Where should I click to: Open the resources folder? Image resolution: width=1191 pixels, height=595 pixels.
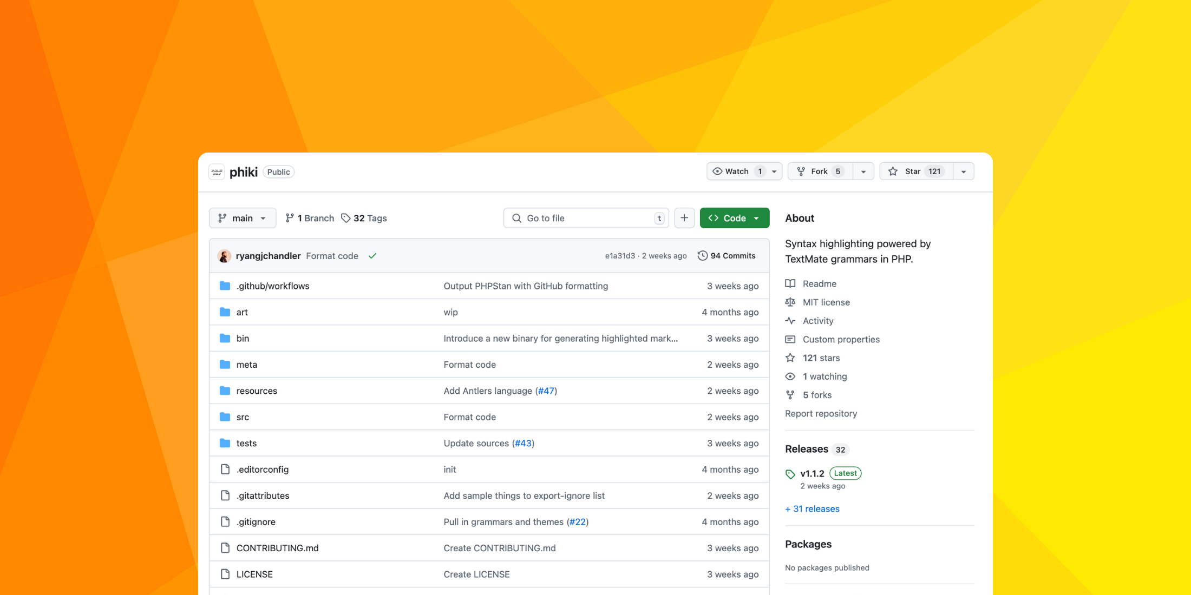pyautogui.click(x=257, y=391)
